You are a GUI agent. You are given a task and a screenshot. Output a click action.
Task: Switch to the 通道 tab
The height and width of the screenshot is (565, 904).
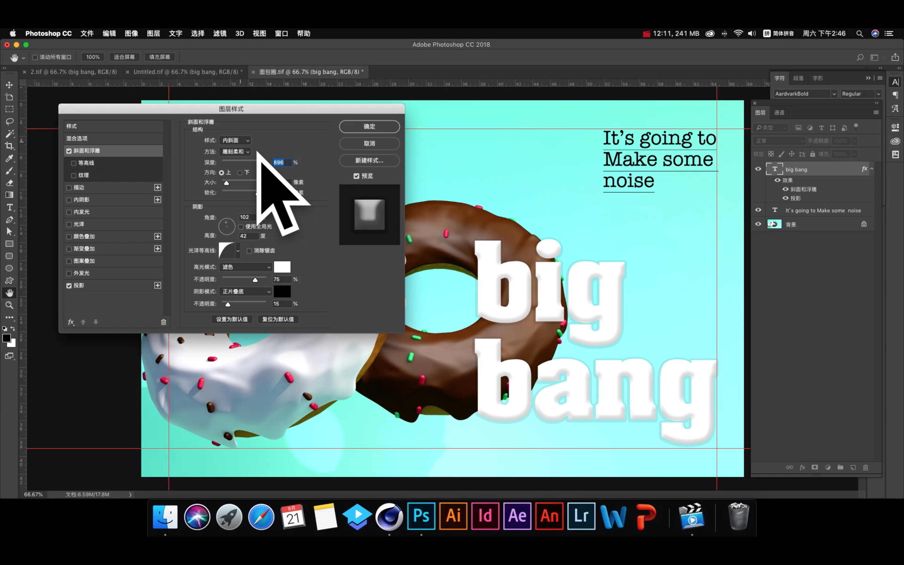(x=779, y=112)
